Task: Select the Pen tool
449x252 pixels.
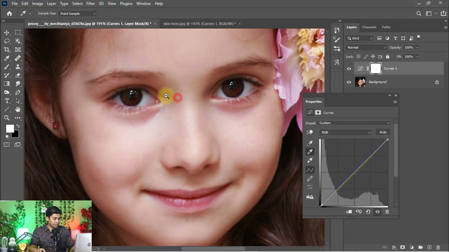Action: [x=18, y=92]
